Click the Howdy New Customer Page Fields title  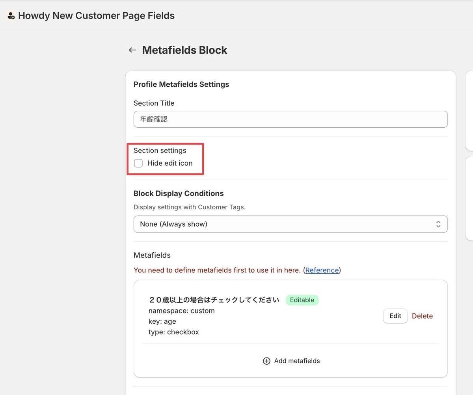(x=96, y=16)
